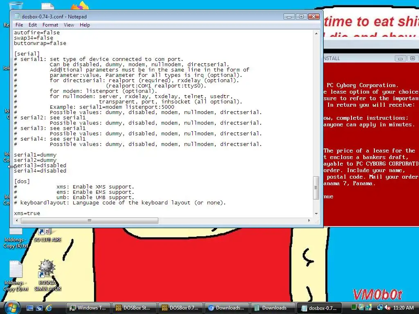Maximize the DOSBox INSTALL window behind
The image size is (419, 314).
pos(412,58)
